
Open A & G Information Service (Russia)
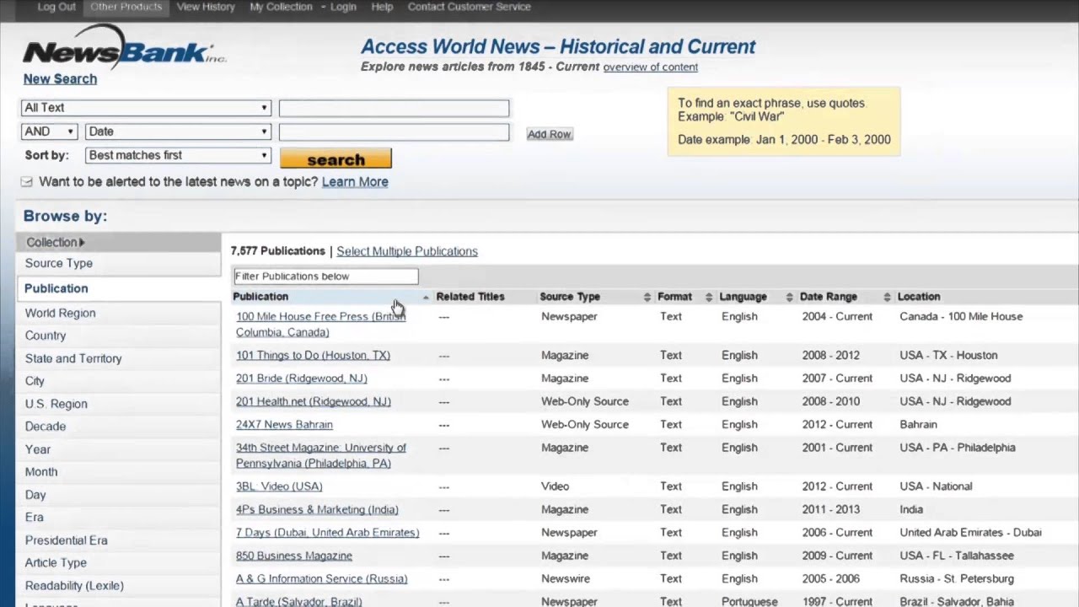(321, 579)
